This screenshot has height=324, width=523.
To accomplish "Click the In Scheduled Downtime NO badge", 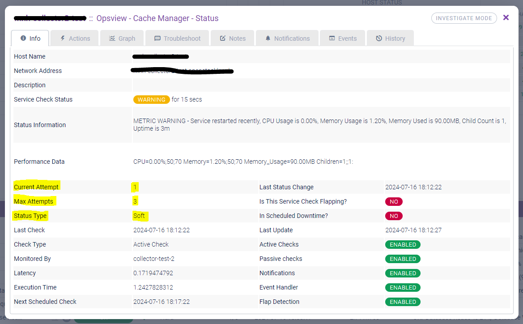I will [394, 216].
